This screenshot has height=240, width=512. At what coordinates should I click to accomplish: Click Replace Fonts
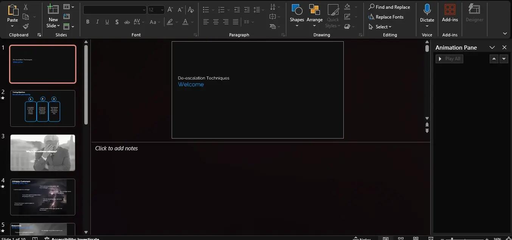386,17
